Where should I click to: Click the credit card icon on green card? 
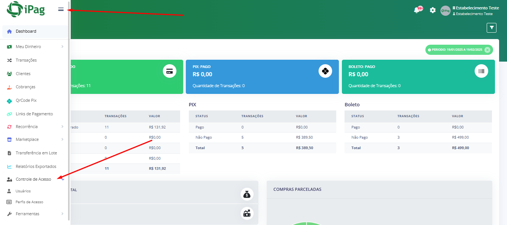point(170,71)
